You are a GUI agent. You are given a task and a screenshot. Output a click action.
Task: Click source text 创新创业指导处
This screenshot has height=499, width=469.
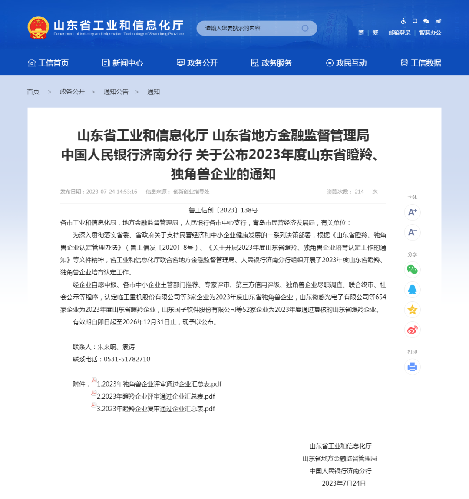click(191, 192)
